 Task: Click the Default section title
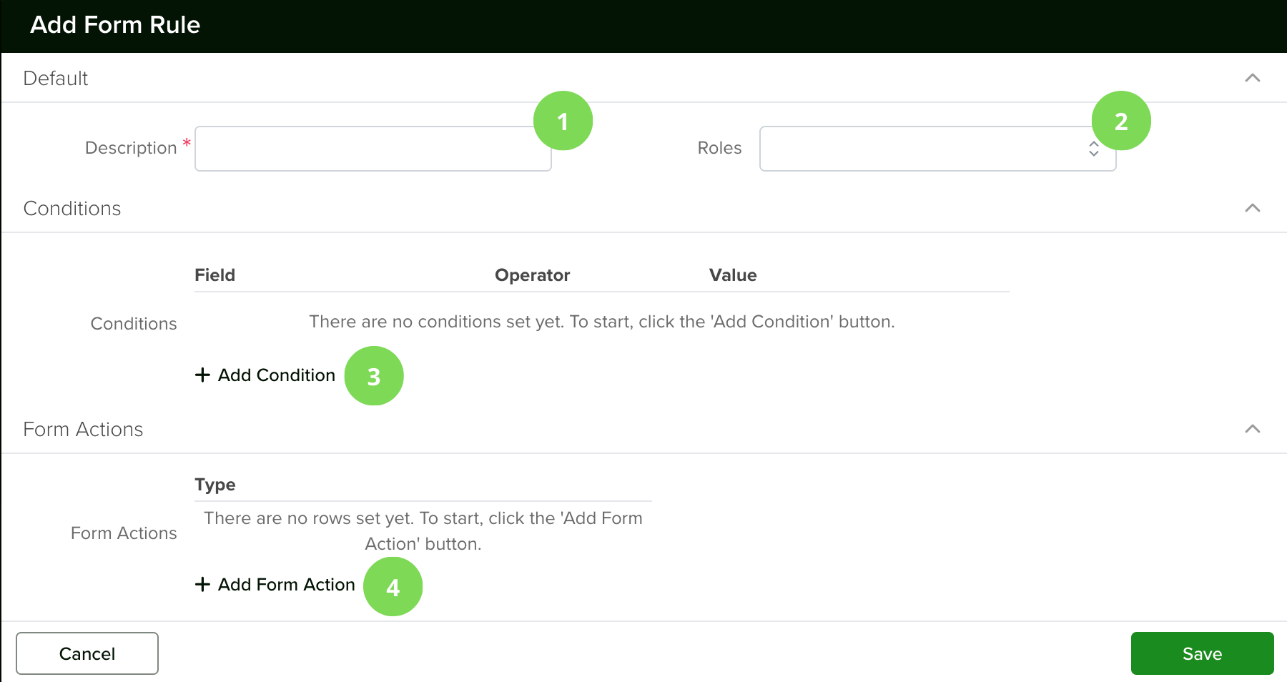coord(56,78)
